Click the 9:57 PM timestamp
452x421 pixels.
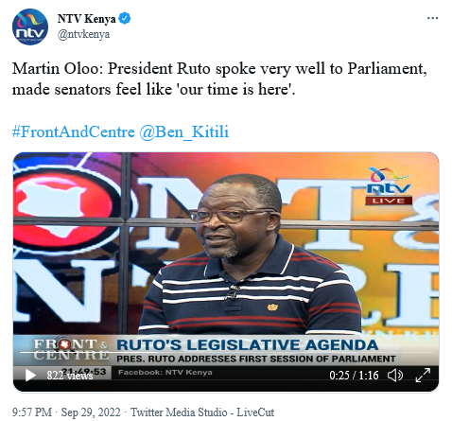(x=31, y=412)
